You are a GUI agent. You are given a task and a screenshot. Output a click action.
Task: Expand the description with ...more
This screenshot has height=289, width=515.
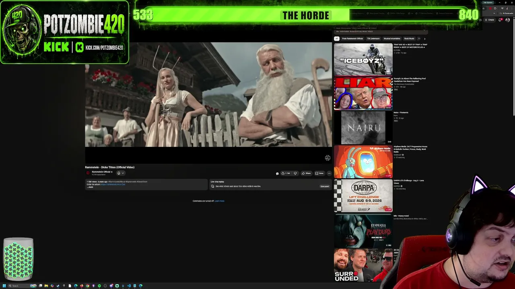[x=91, y=187]
